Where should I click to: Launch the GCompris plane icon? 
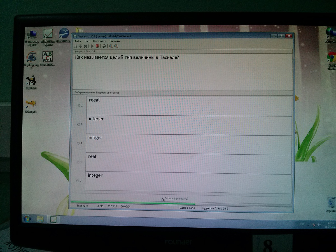(31, 106)
